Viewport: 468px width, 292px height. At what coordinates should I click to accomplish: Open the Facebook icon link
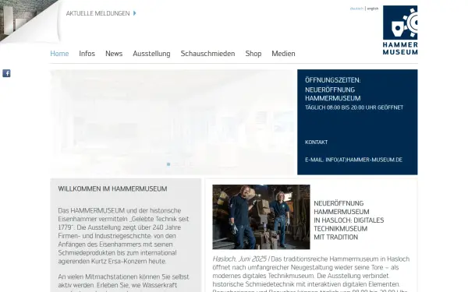click(x=6, y=73)
